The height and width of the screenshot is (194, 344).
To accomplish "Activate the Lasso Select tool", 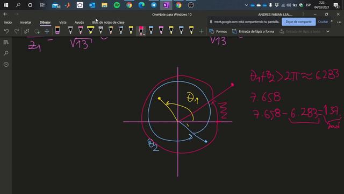I will [x=37, y=31].
